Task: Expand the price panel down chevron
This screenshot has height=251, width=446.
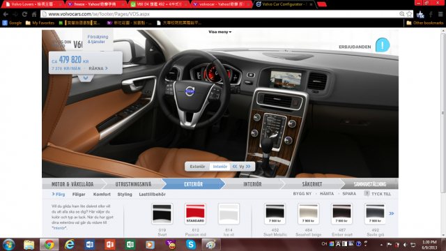Action: tap(86, 77)
